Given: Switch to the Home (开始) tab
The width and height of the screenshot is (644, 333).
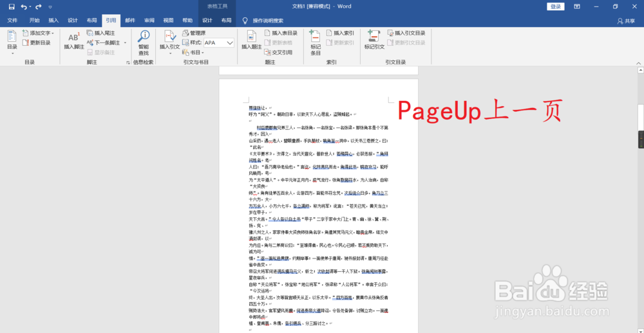Looking at the screenshot, I should 35,21.
